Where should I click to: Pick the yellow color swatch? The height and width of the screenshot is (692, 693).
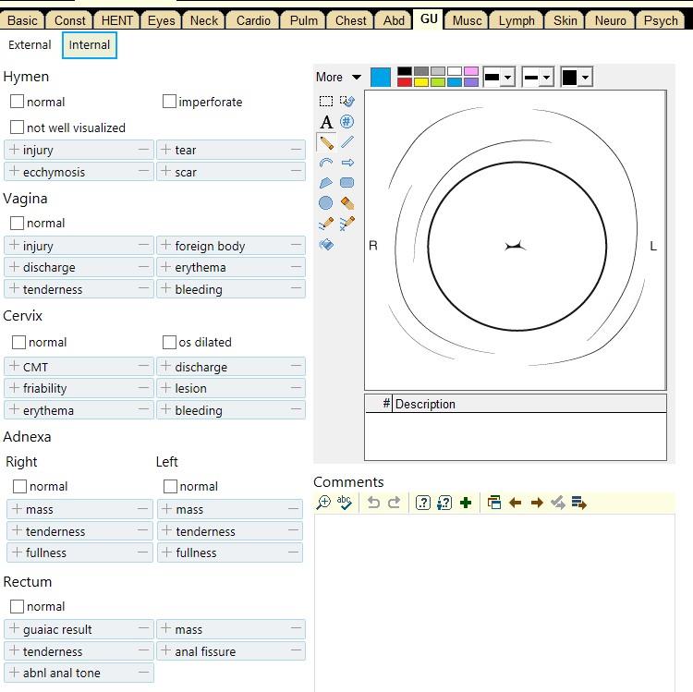click(421, 82)
